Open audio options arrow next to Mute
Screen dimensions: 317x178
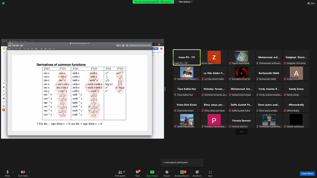[x=13, y=172]
